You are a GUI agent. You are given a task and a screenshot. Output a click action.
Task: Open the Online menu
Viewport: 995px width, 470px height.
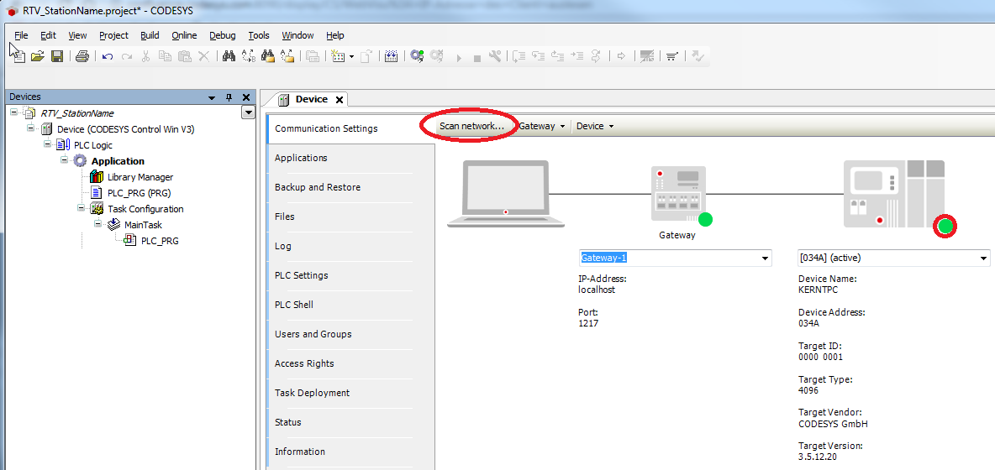click(184, 35)
